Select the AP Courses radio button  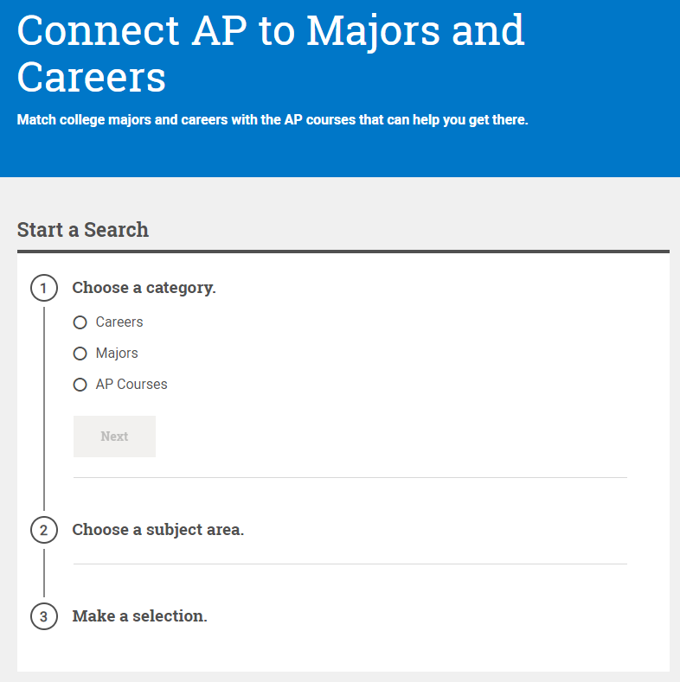pyautogui.click(x=80, y=385)
